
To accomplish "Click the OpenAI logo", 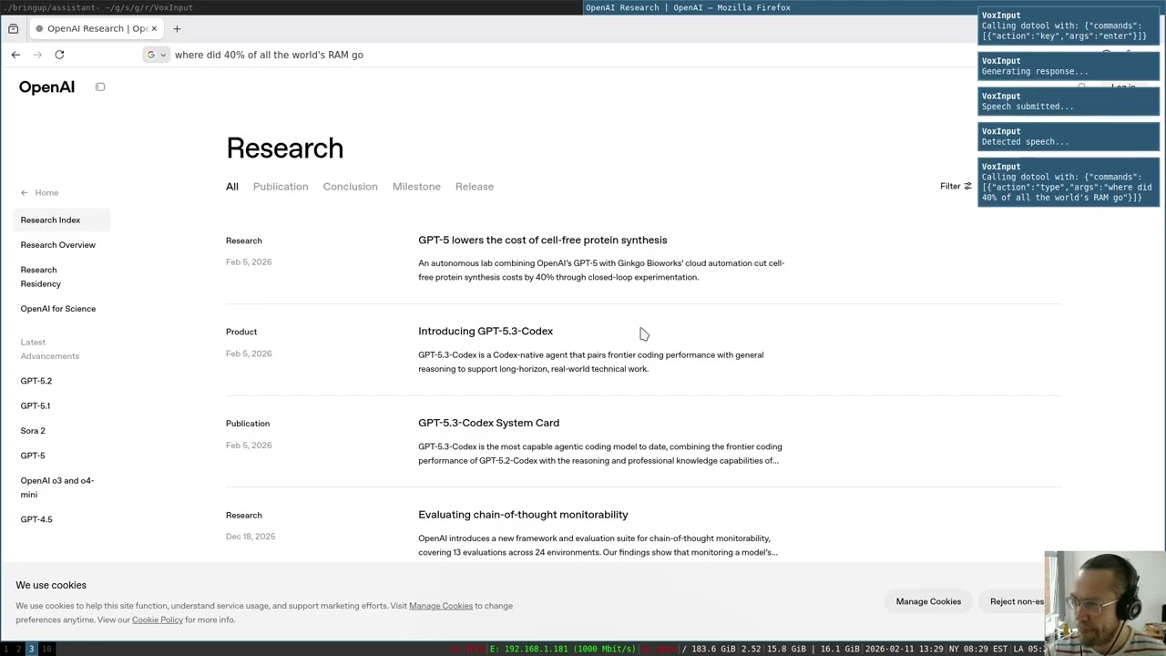I will point(46,87).
